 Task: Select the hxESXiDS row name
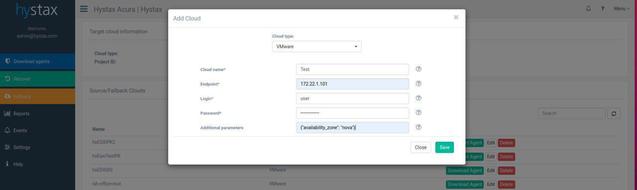(103, 170)
